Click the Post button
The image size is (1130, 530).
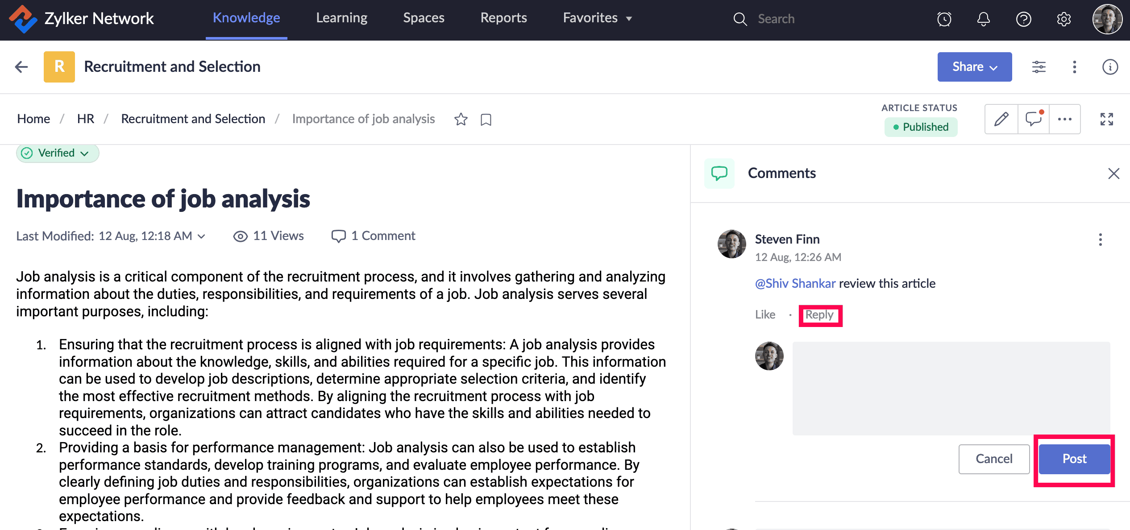[x=1074, y=459]
